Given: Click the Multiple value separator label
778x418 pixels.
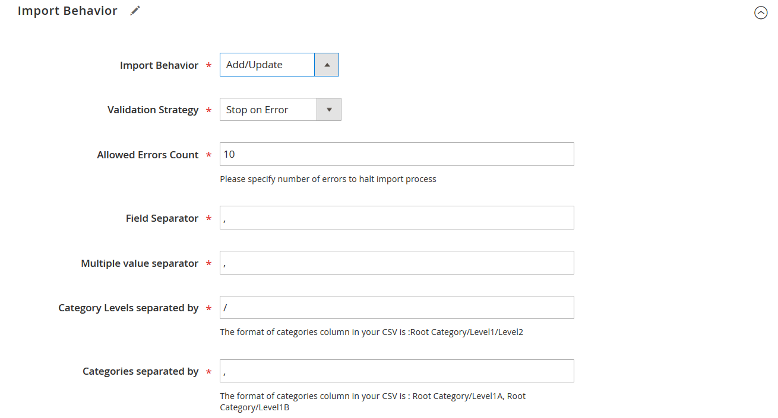Looking at the screenshot, I should [140, 263].
